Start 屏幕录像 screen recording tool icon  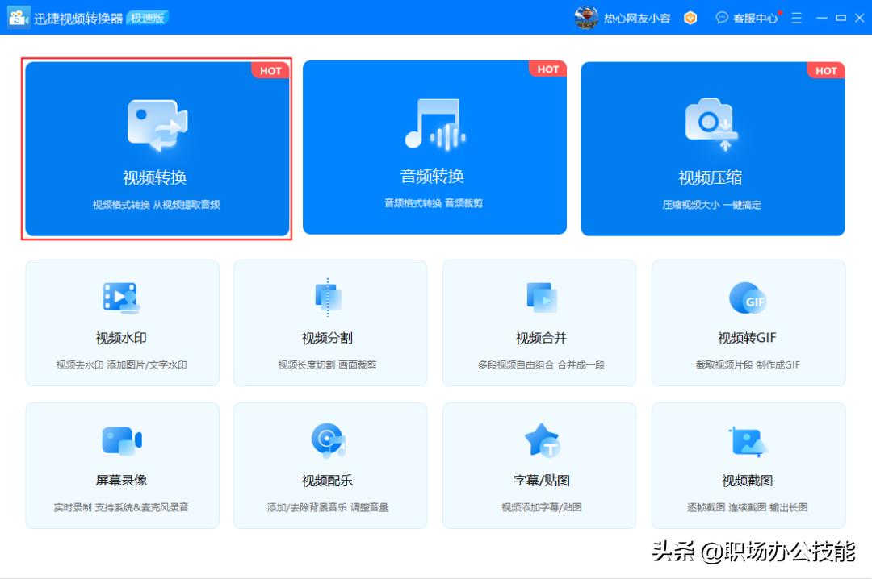tap(122, 442)
